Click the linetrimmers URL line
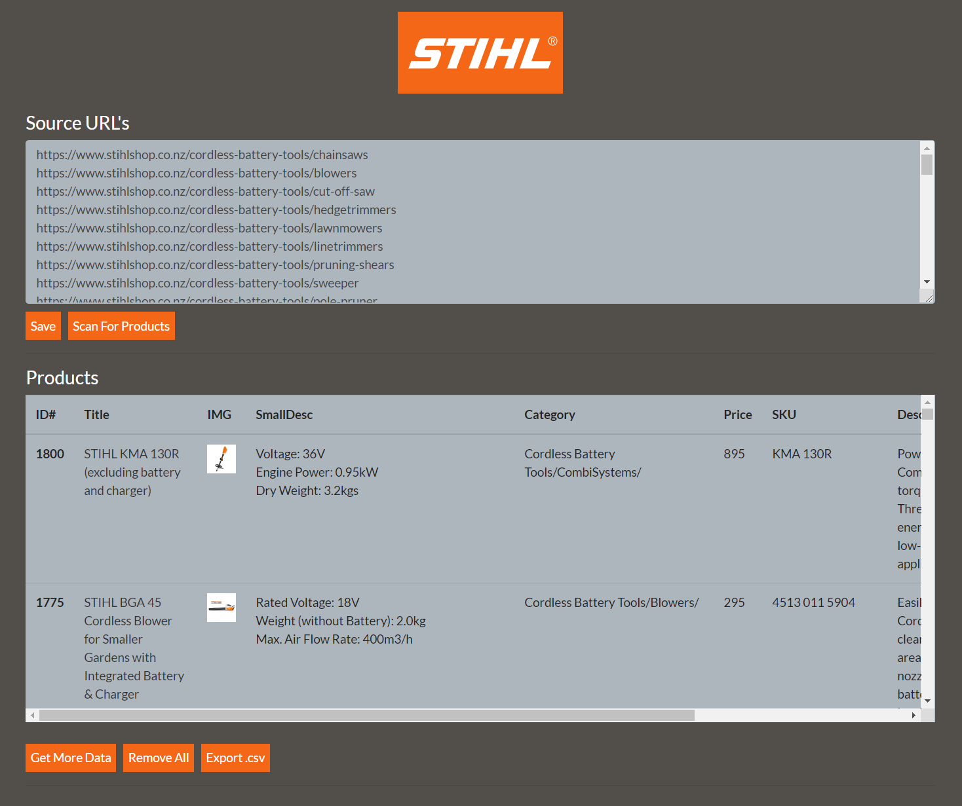This screenshot has width=962, height=806. click(210, 246)
